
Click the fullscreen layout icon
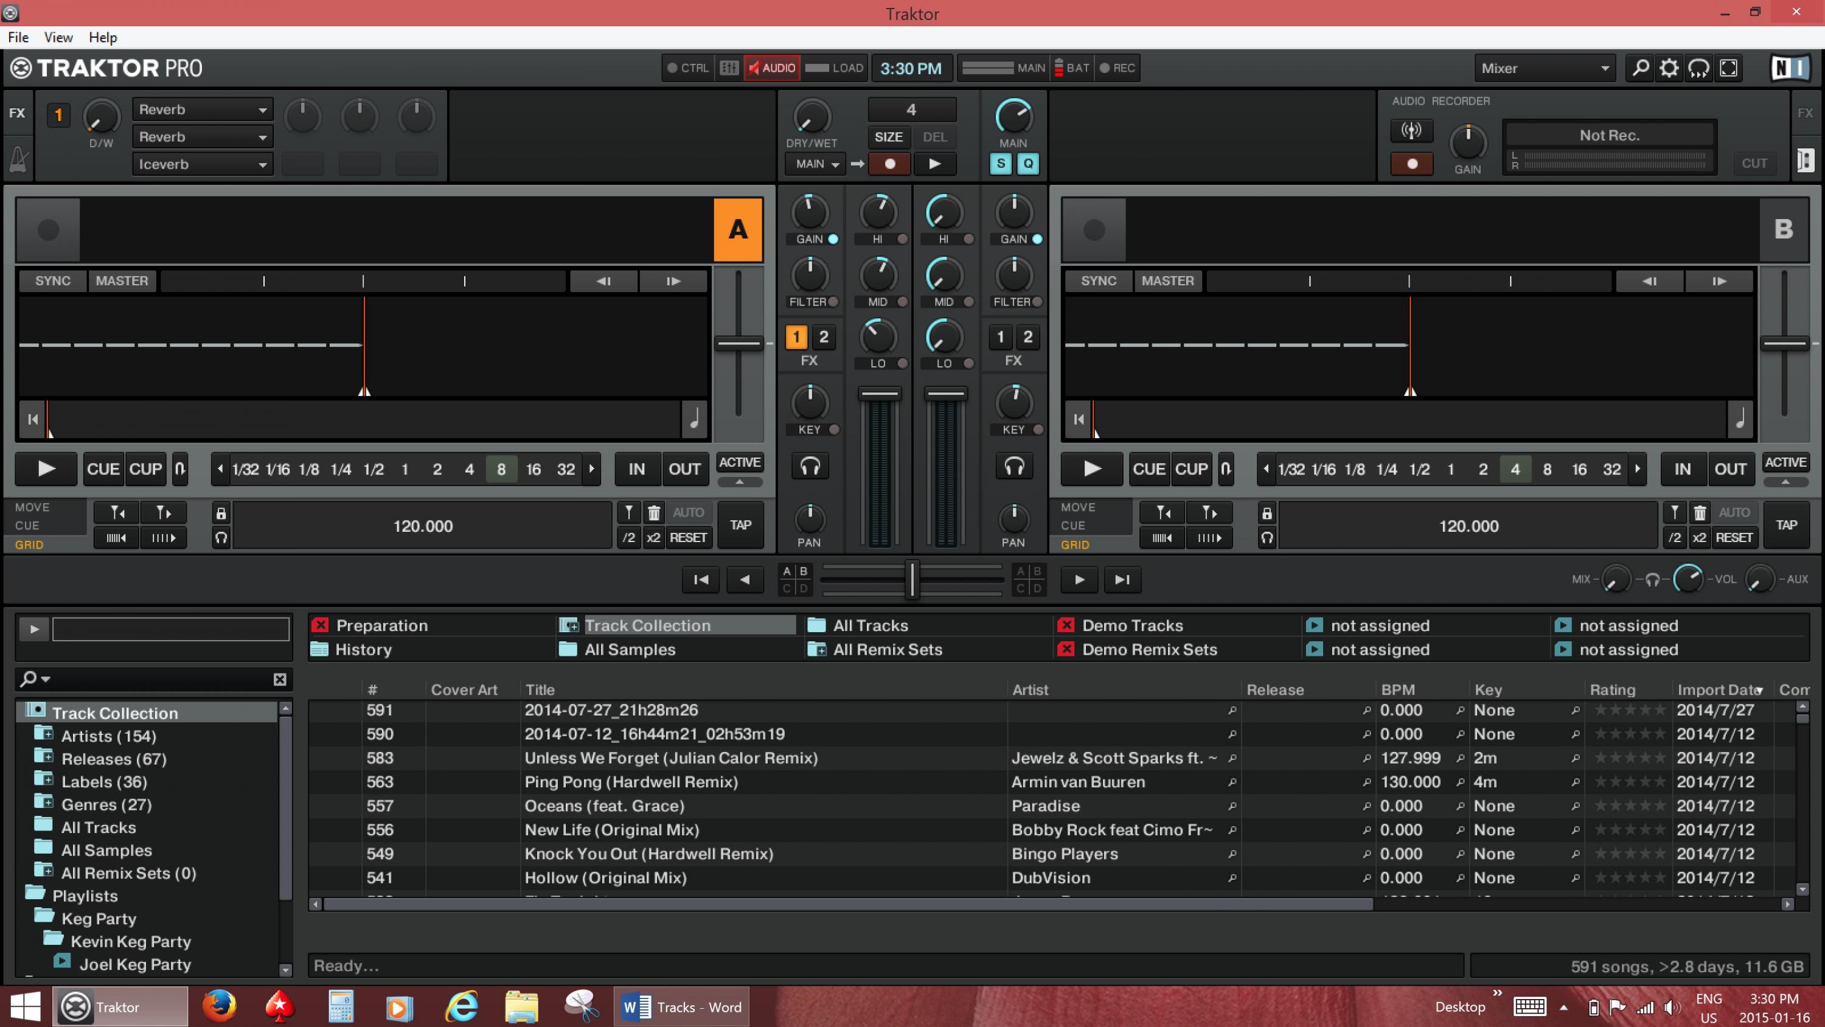[x=1729, y=68]
